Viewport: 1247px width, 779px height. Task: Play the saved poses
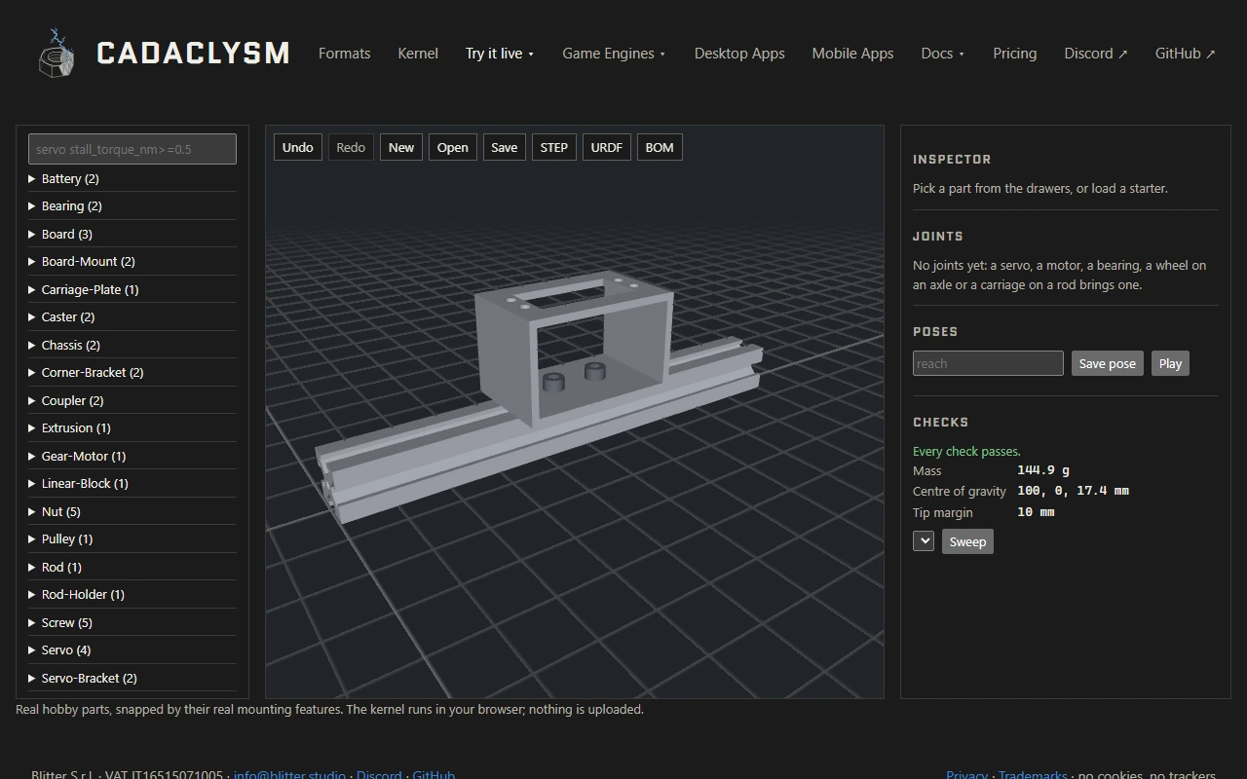(1170, 364)
